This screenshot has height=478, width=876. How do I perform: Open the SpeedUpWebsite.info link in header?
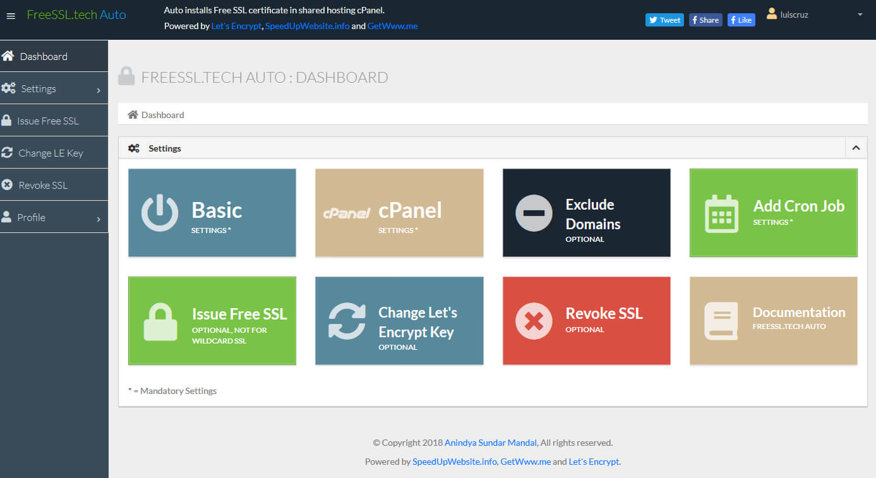click(x=307, y=26)
